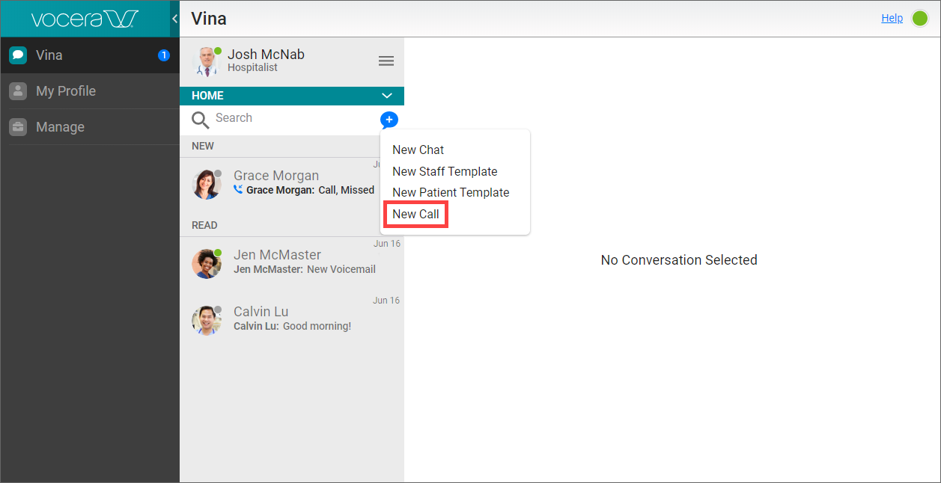Click the blue new conversation plus icon
The image size is (941, 483).
pyautogui.click(x=389, y=120)
